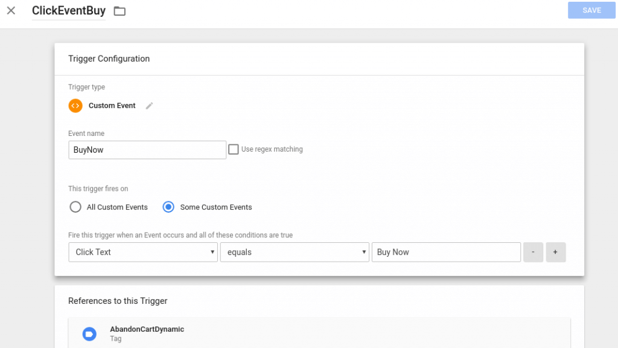The image size is (618, 348).
Task: Rename the ClickEventBuy trigger title
Action: 69,11
